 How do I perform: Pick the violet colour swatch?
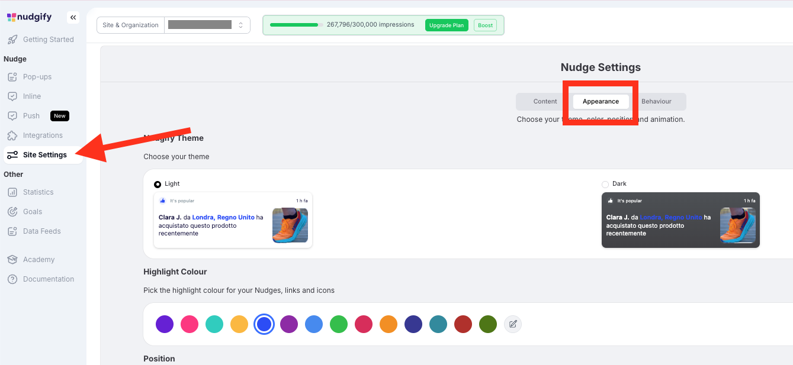pos(165,324)
